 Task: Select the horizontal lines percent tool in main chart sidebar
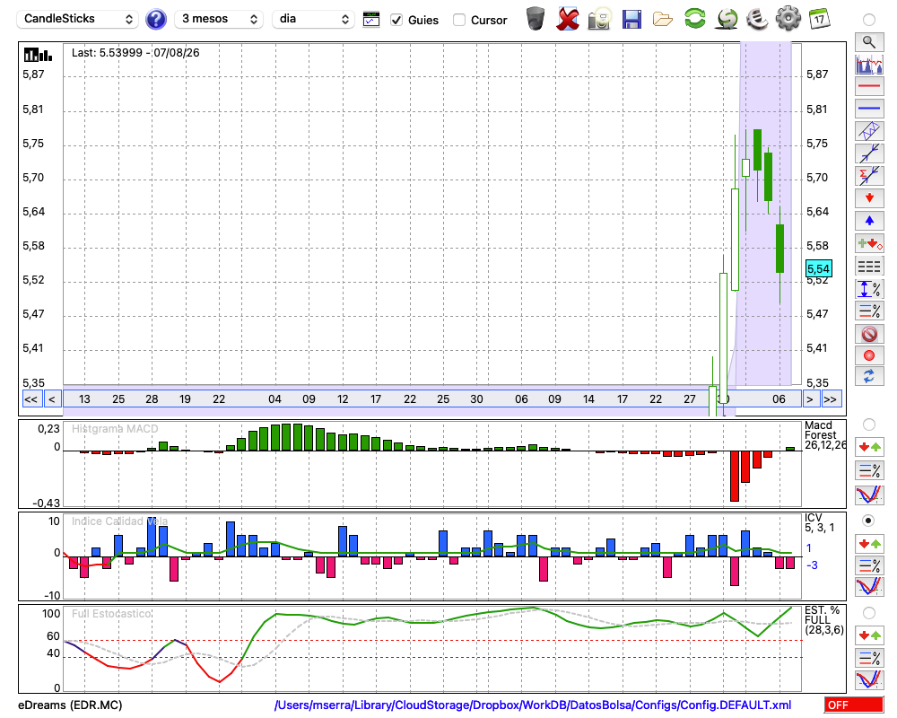(x=869, y=311)
